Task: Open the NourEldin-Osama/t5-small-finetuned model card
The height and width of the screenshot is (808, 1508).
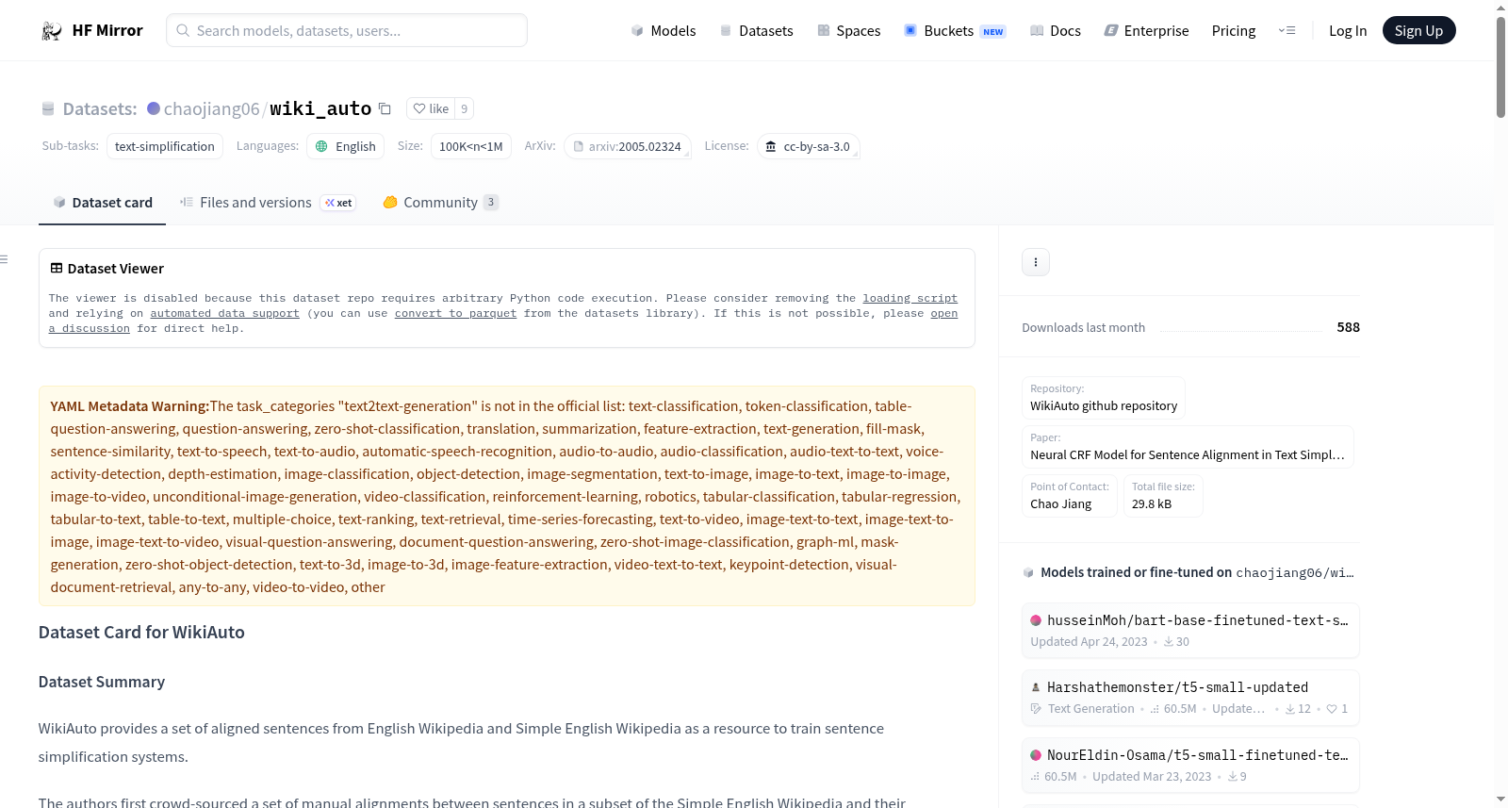Action: click(1190, 766)
